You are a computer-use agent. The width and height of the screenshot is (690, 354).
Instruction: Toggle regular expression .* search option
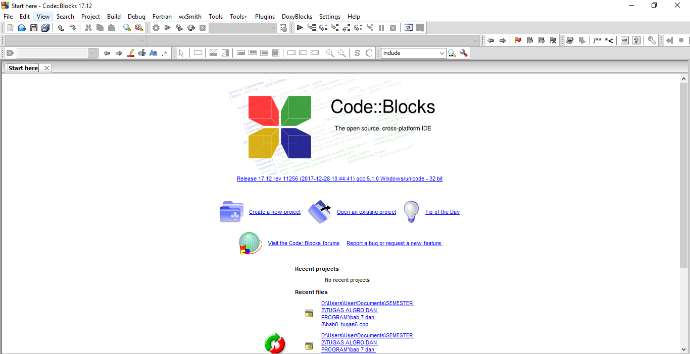click(x=165, y=53)
